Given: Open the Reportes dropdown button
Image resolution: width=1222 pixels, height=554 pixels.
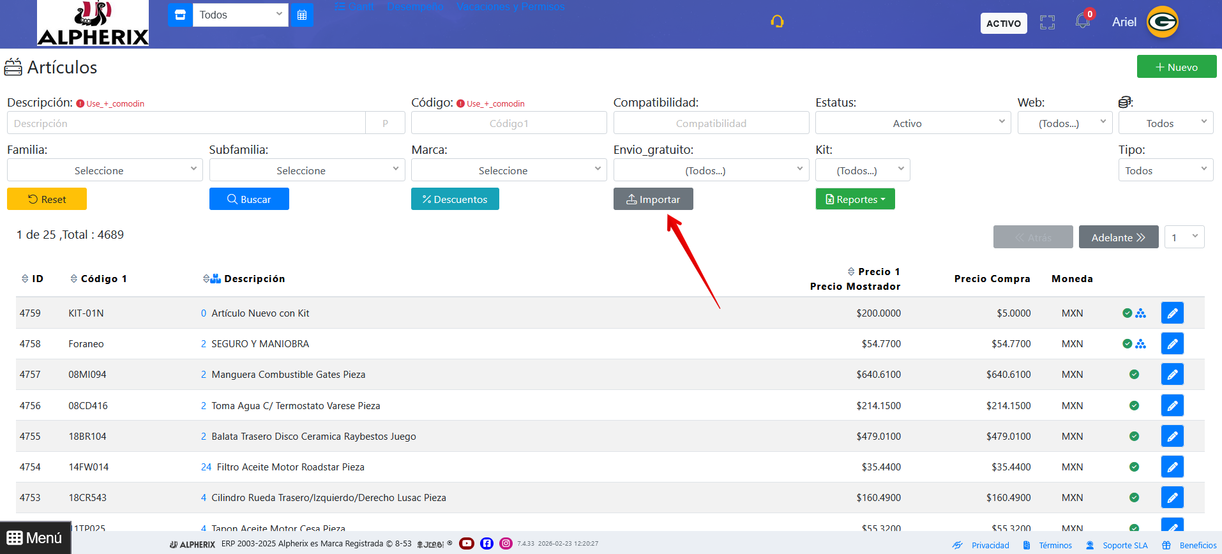Looking at the screenshot, I should (x=855, y=199).
